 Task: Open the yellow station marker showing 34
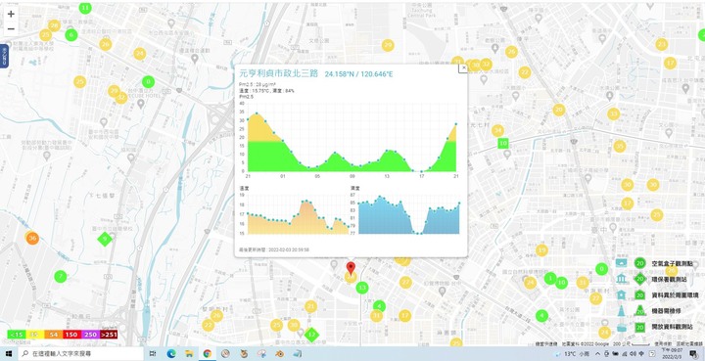click(497, 131)
